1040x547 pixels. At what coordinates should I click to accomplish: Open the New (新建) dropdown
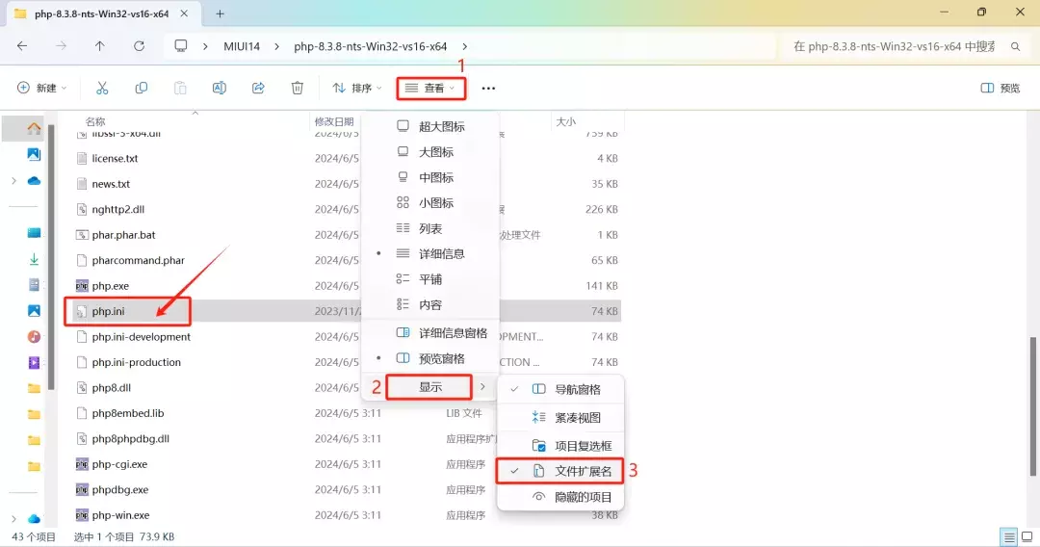coord(41,89)
